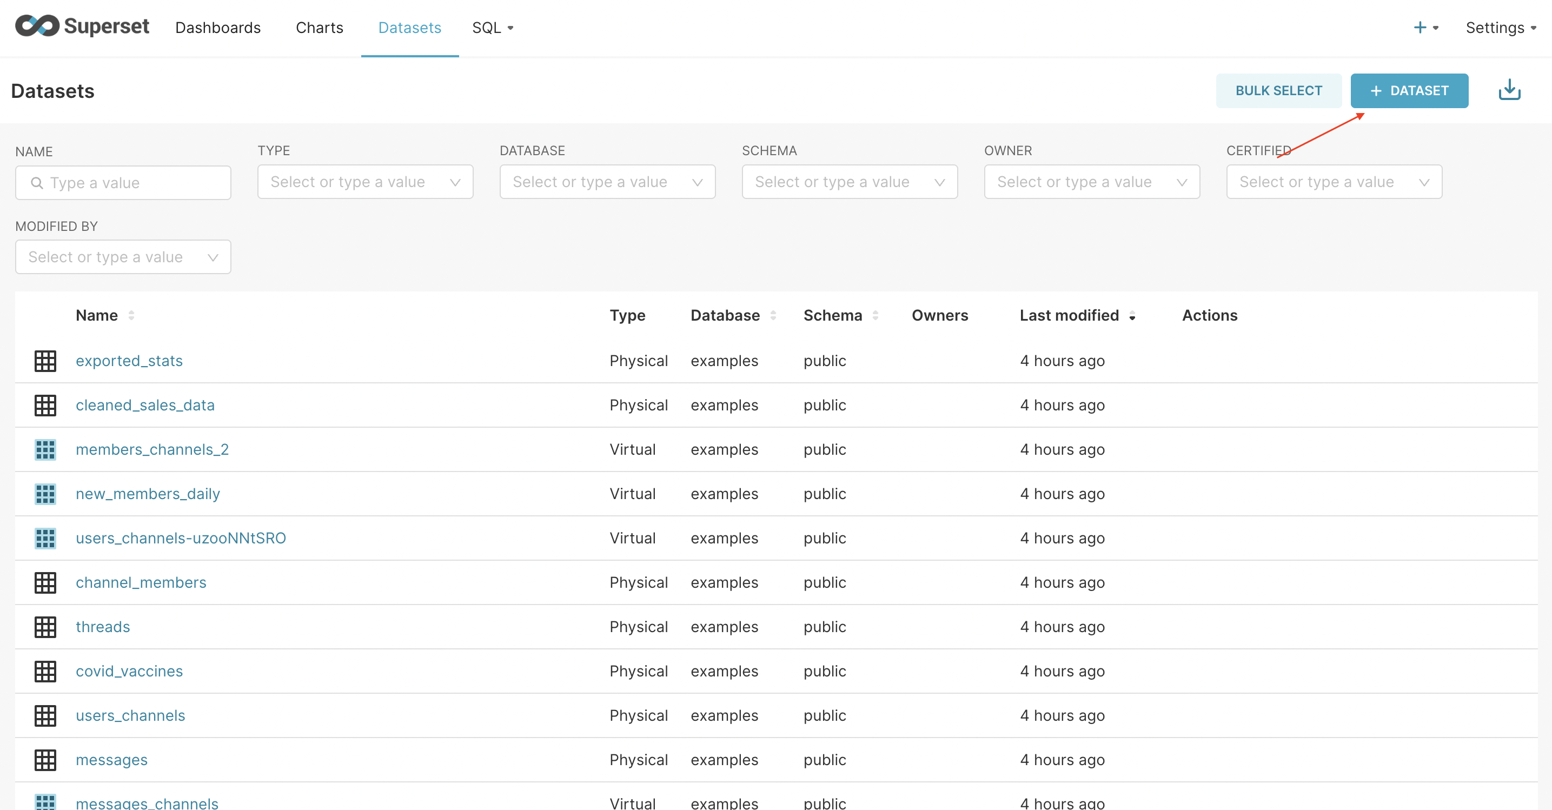Toggle the Last modified sort order
Viewport: 1552px width, 810px height.
1069,315
